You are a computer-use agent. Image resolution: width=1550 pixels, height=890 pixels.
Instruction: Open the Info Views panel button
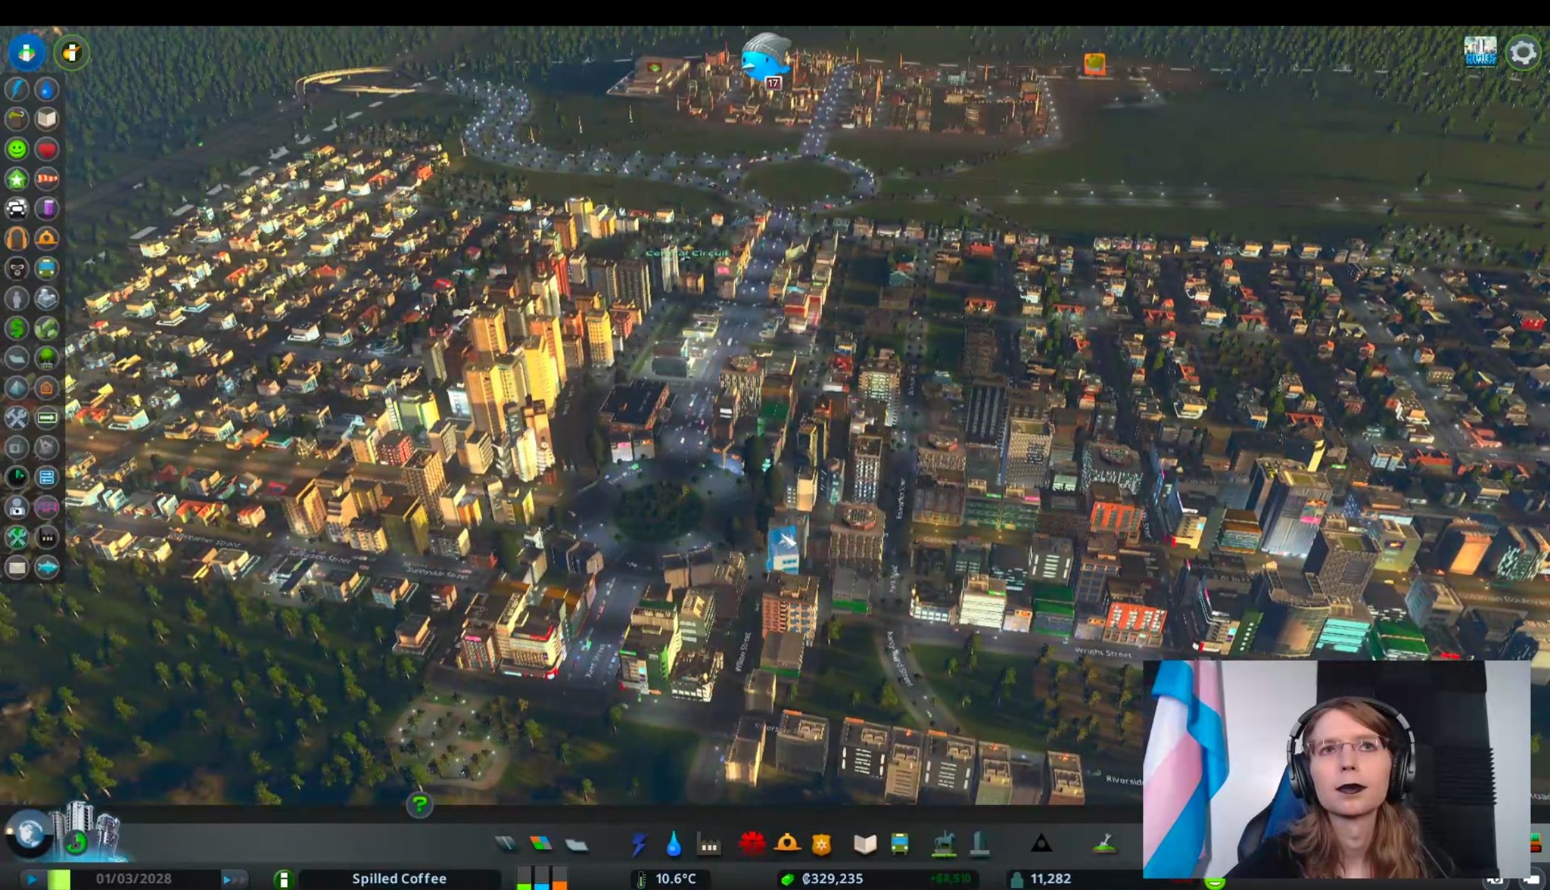coord(26,53)
